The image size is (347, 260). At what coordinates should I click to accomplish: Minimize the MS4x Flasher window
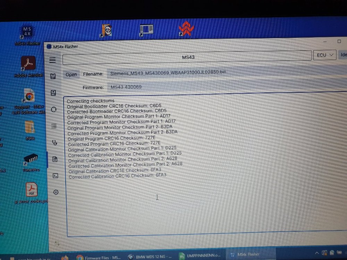[x=325, y=41]
